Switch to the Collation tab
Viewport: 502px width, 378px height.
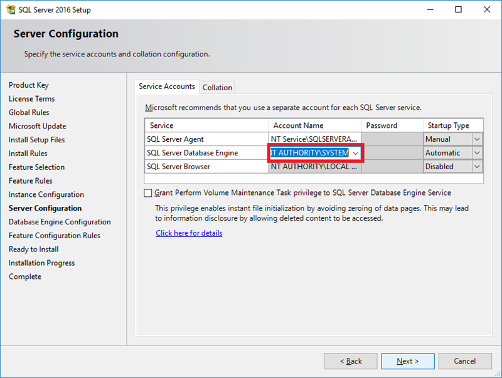[217, 88]
